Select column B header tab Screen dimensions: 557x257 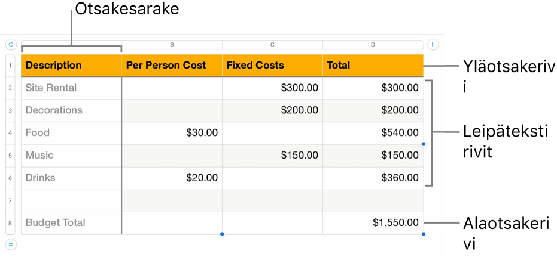click(x=172, y=45)
